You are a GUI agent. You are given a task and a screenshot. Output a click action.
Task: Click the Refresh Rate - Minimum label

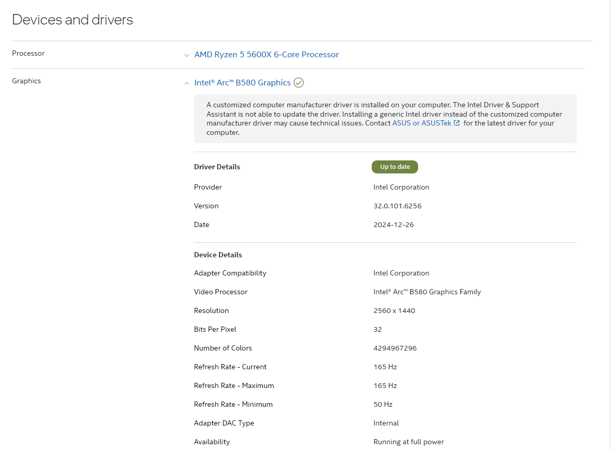[x=233, y=404]
